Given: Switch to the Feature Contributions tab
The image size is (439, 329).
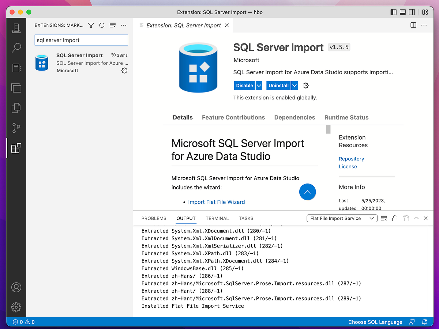Looking at the screenshot, I should tap(233, 117).
